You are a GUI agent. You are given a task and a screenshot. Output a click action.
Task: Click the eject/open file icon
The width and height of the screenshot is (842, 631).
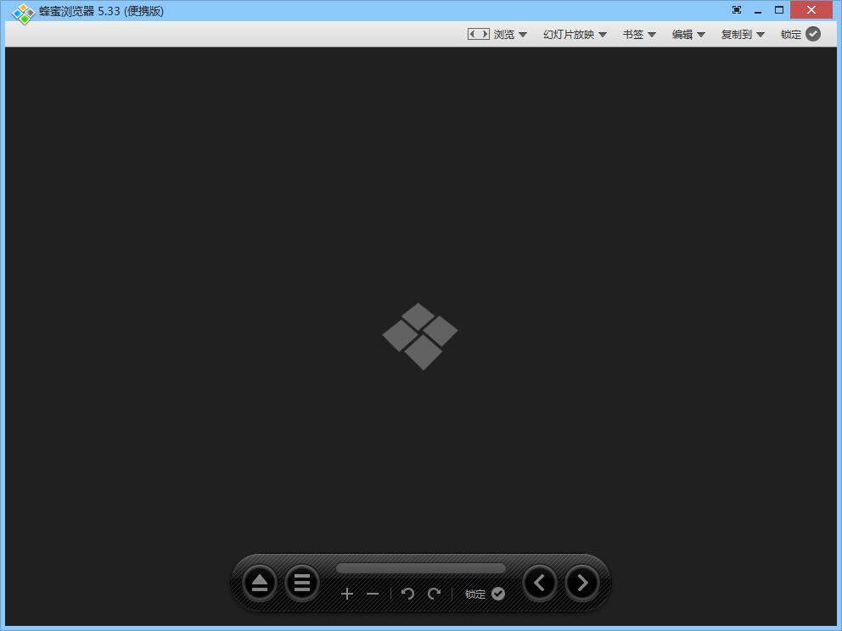[x=260, y=584]
